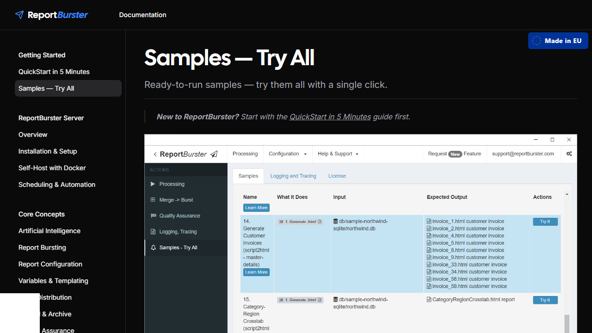This screenshot has width=592, height=333.
Task: Click the Samples — Try All page title
Action: click(x=229, y=58)
